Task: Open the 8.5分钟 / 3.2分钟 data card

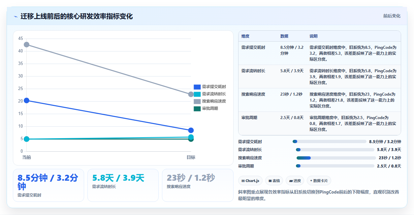Action: click(x=48, y=185)
